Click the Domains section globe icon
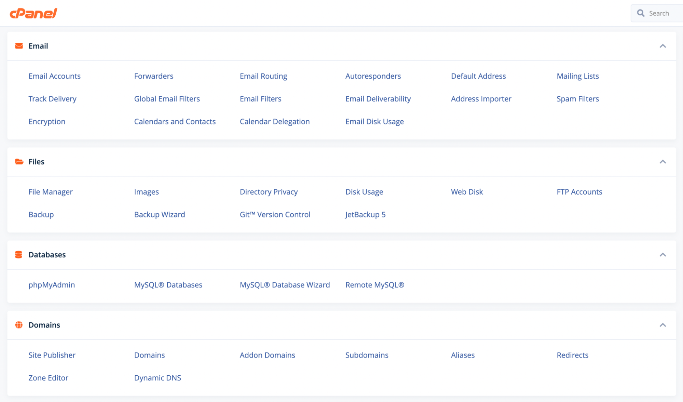This screenshot has width=683, height=402. 19,325
